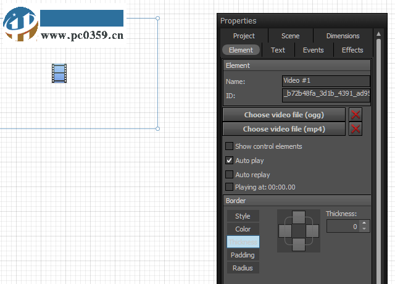Click Choose video file (ogg) button
Image resolution: width=395 pixels, height=284 pixels.
pyautogui.click(x=284, y=115)
